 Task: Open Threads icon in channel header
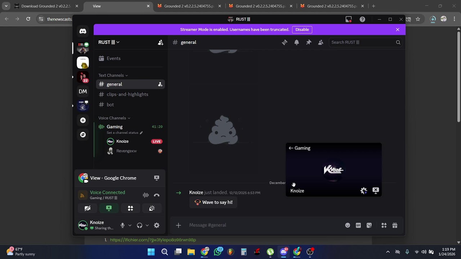click(x=285, y=42)
